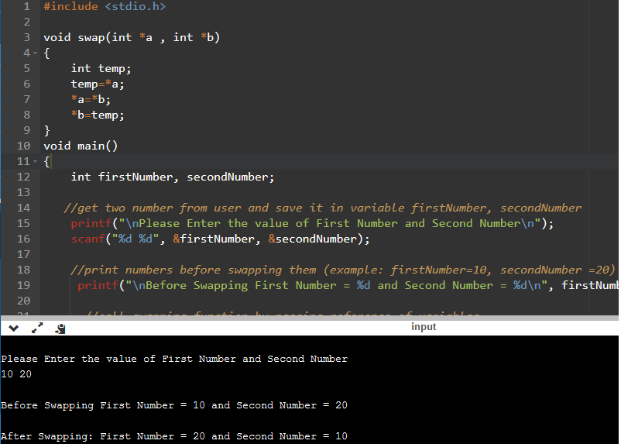Screen dimensions: 621x444
Task: Click the '*a=*b;' statement
Action: [91, 99]
